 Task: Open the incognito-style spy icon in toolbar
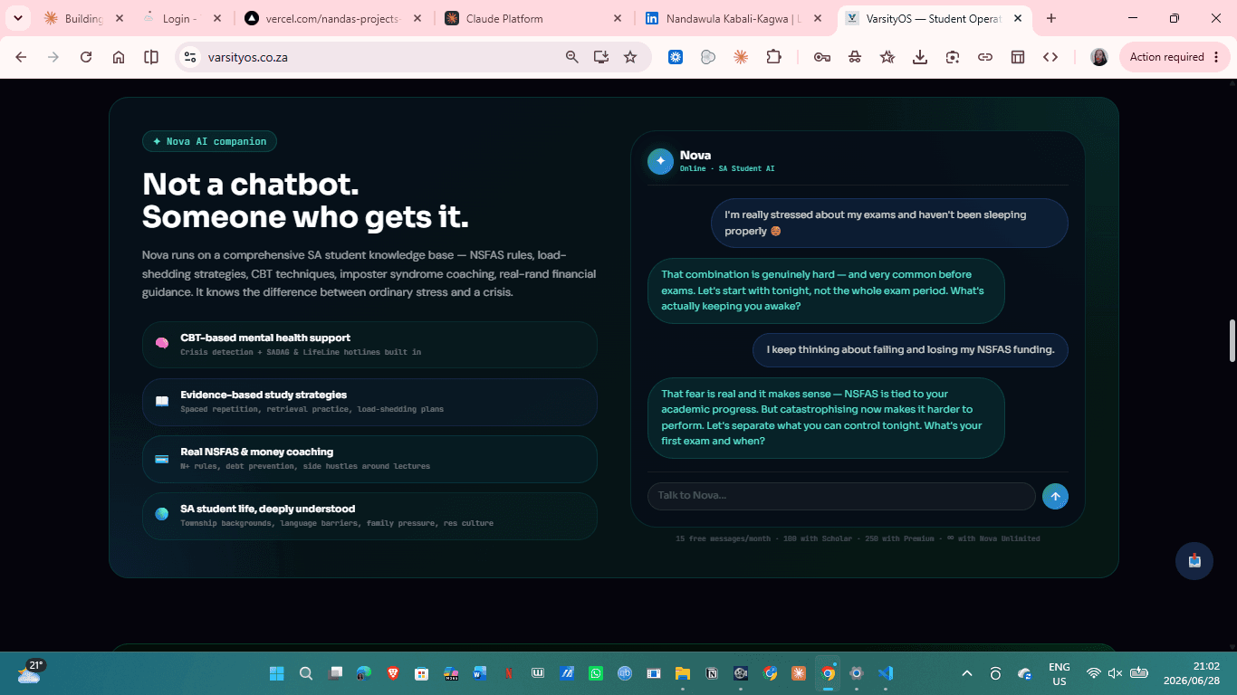pyautogui.click(x=855, y=57)
